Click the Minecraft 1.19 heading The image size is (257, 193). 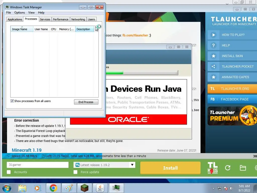point(27,150)
